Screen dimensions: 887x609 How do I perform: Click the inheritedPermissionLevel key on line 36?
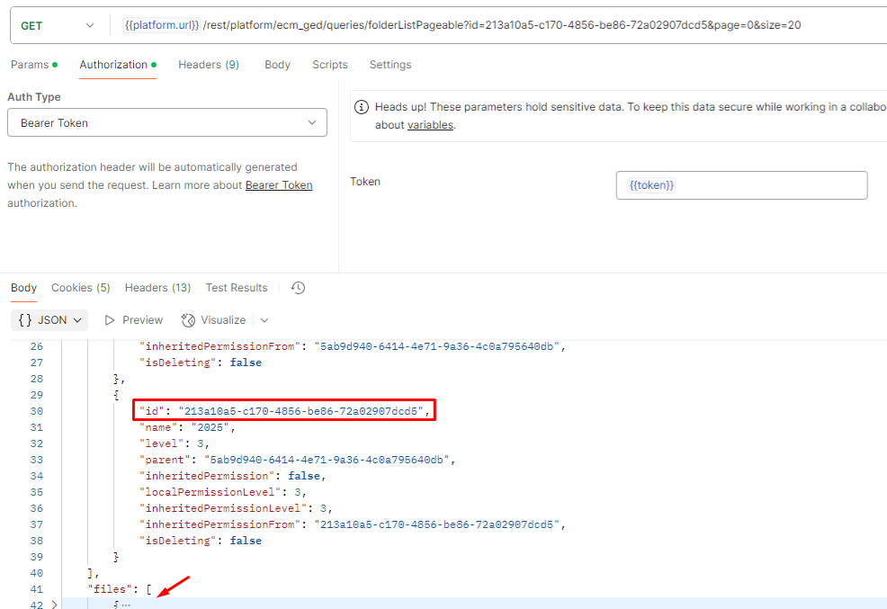[223, 508]
